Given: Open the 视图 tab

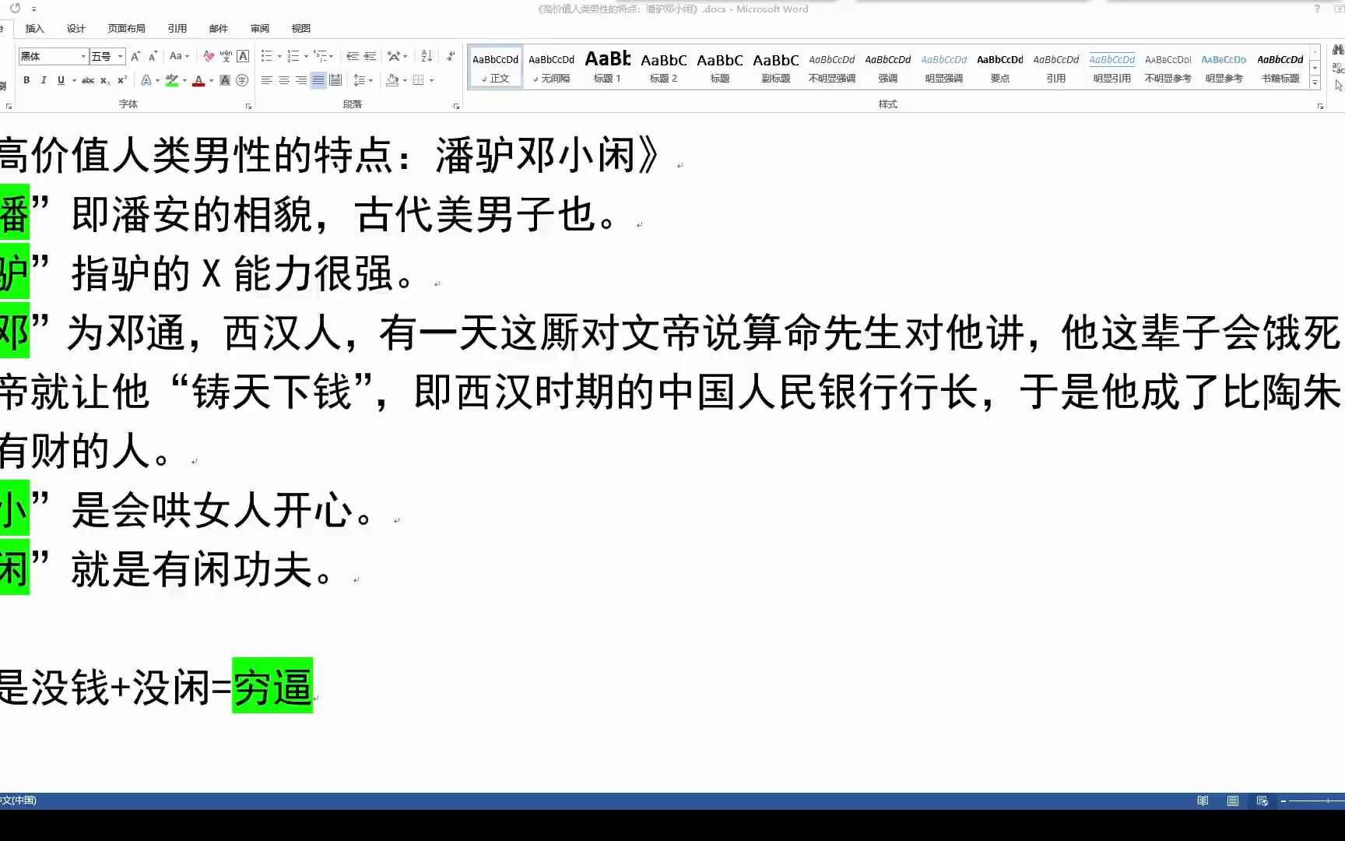Looking at the screenshot, I should (301, 29).
